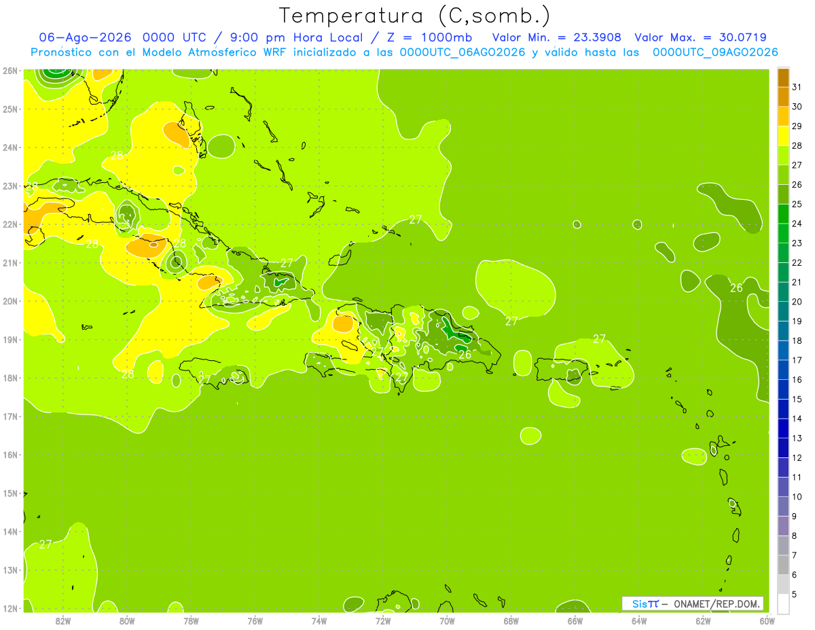
Task: Select the "Valor Min. = 23.3908" text
Action: click(556, 37)
